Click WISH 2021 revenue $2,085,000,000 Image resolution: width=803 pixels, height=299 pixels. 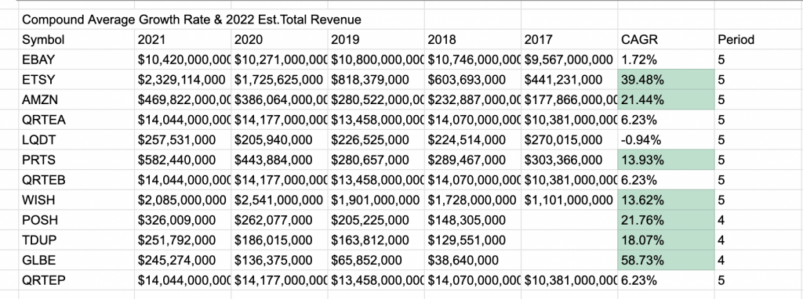click(x=183, y=200)
